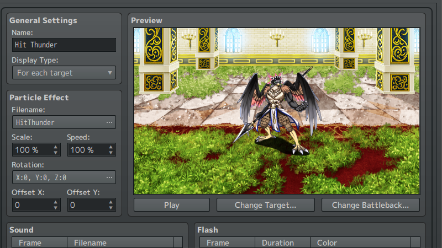Click the HitThunder filename field

point(64,122)
